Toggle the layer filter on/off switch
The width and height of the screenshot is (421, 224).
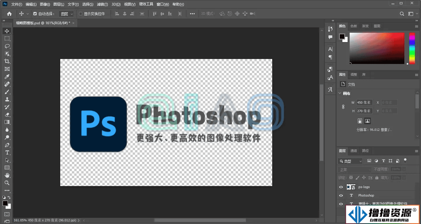coord(405,160)
